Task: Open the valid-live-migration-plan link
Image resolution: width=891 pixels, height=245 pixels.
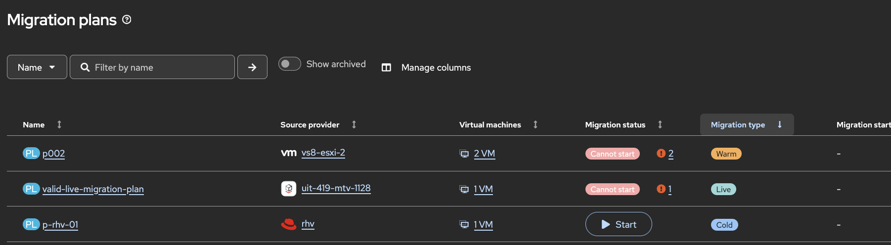Action: [x=93, y=189]
